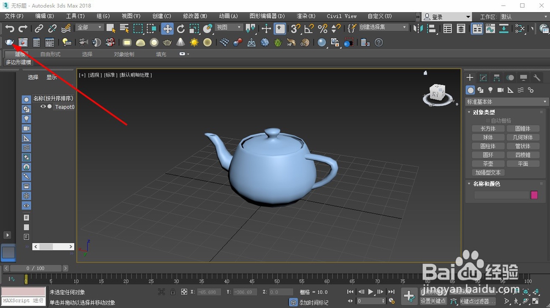Open the 动画(A) menu

pyautogui.click(x=228, y=16)
